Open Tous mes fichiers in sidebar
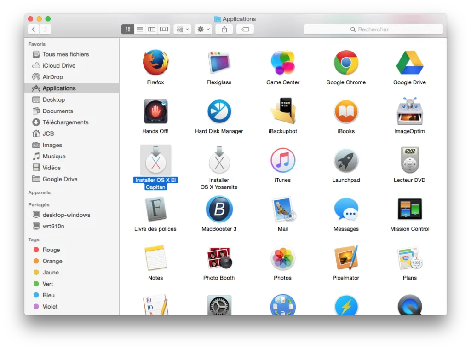This screenshot has height=350, width=471. (71, 54)
